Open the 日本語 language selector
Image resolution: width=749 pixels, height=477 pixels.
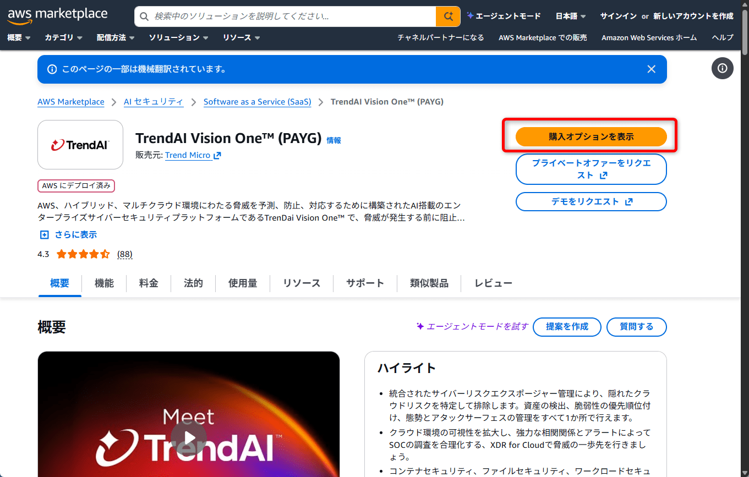coord(571,17)
